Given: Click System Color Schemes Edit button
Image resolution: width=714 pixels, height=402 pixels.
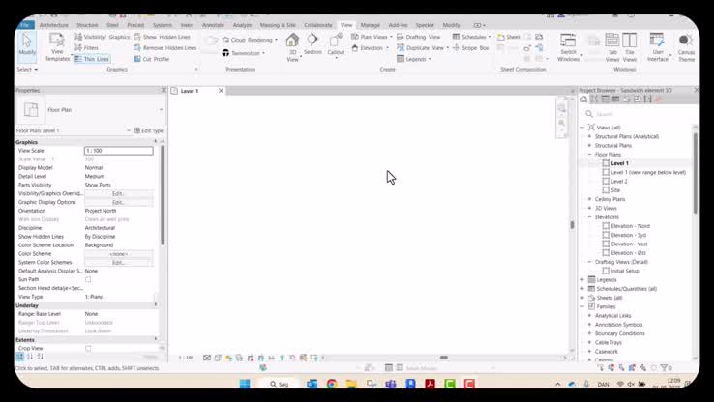Looking at the screenshot, I should tap(118, 263).
